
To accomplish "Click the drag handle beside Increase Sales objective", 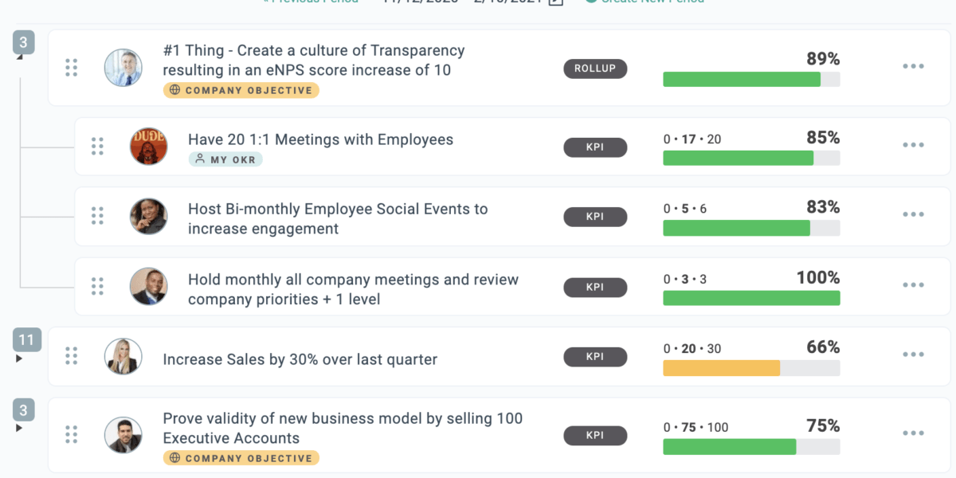I will [x=72, y=357].
